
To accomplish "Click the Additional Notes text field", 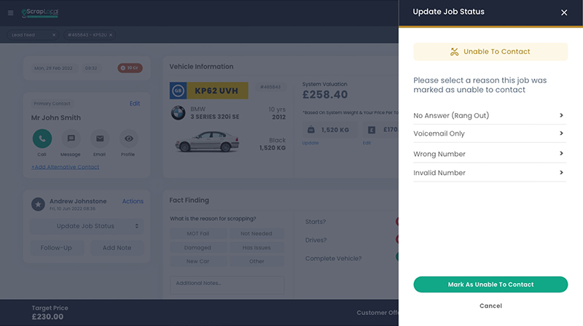I will [x=227, y=283].
